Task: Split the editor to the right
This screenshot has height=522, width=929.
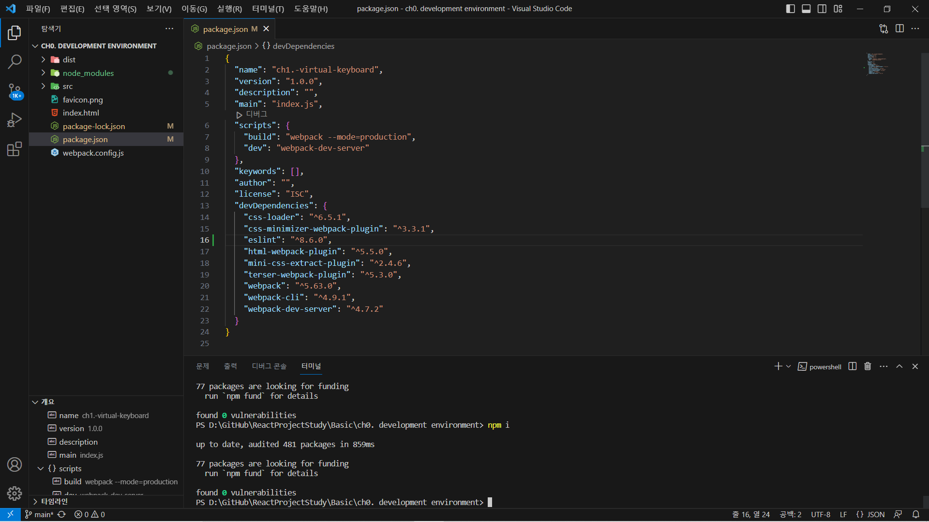Action: [x=899, y=29]
